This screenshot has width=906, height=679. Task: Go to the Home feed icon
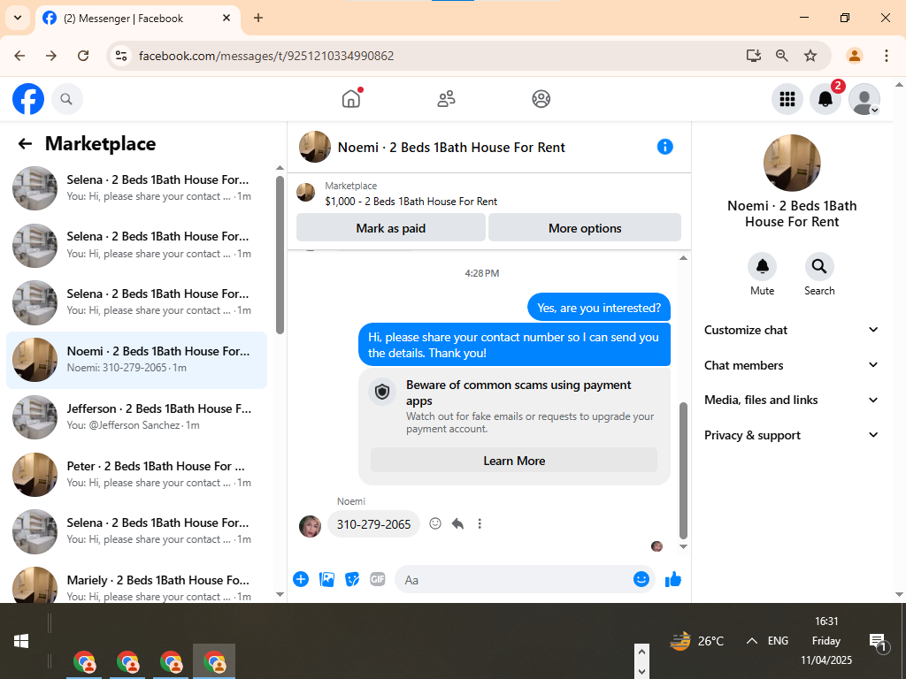tap(350, 99)
